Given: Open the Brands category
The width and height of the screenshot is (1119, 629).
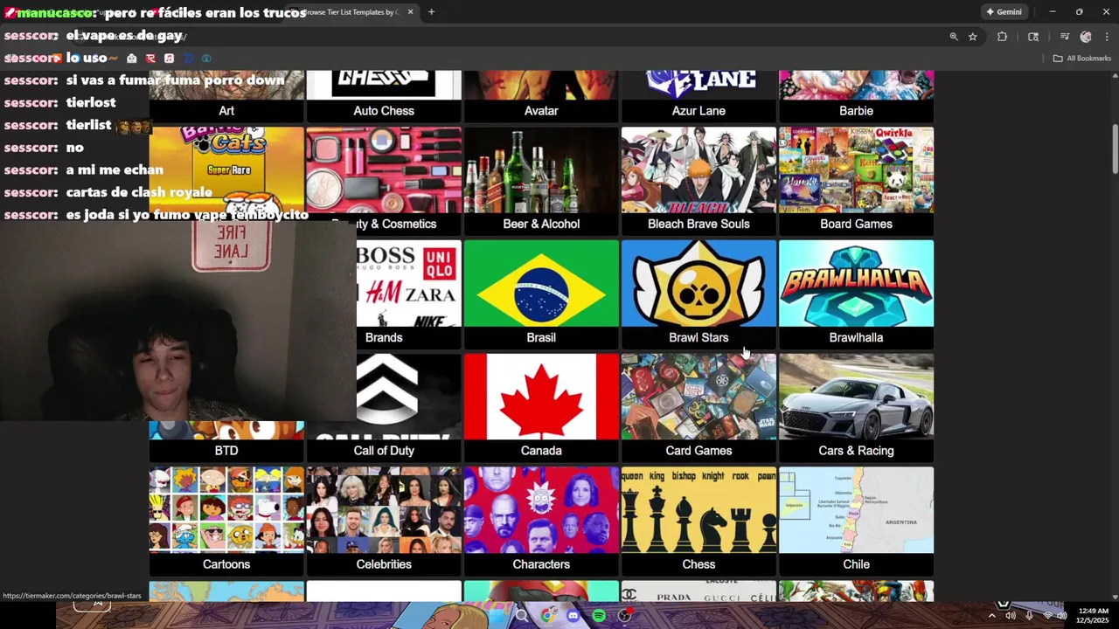Looking at the screenshot, I should (x=408, y=294).
